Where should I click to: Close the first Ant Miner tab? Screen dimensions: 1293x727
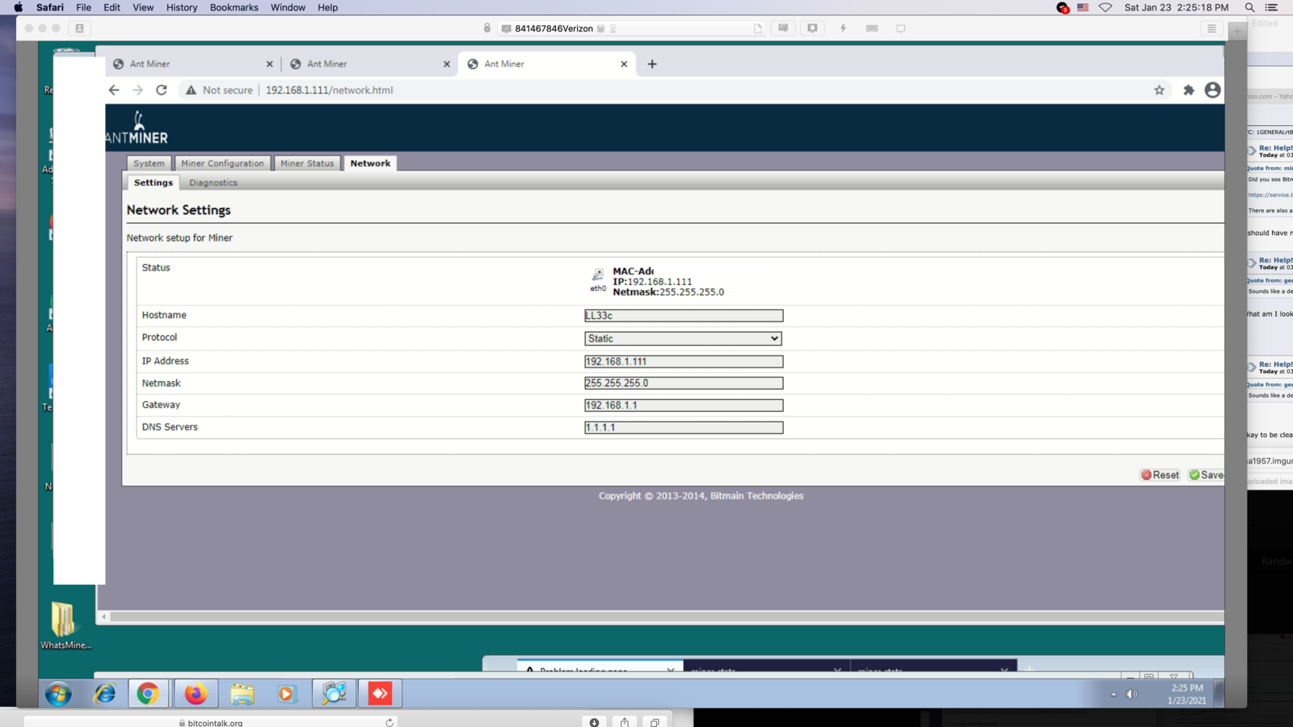[270, 64]
